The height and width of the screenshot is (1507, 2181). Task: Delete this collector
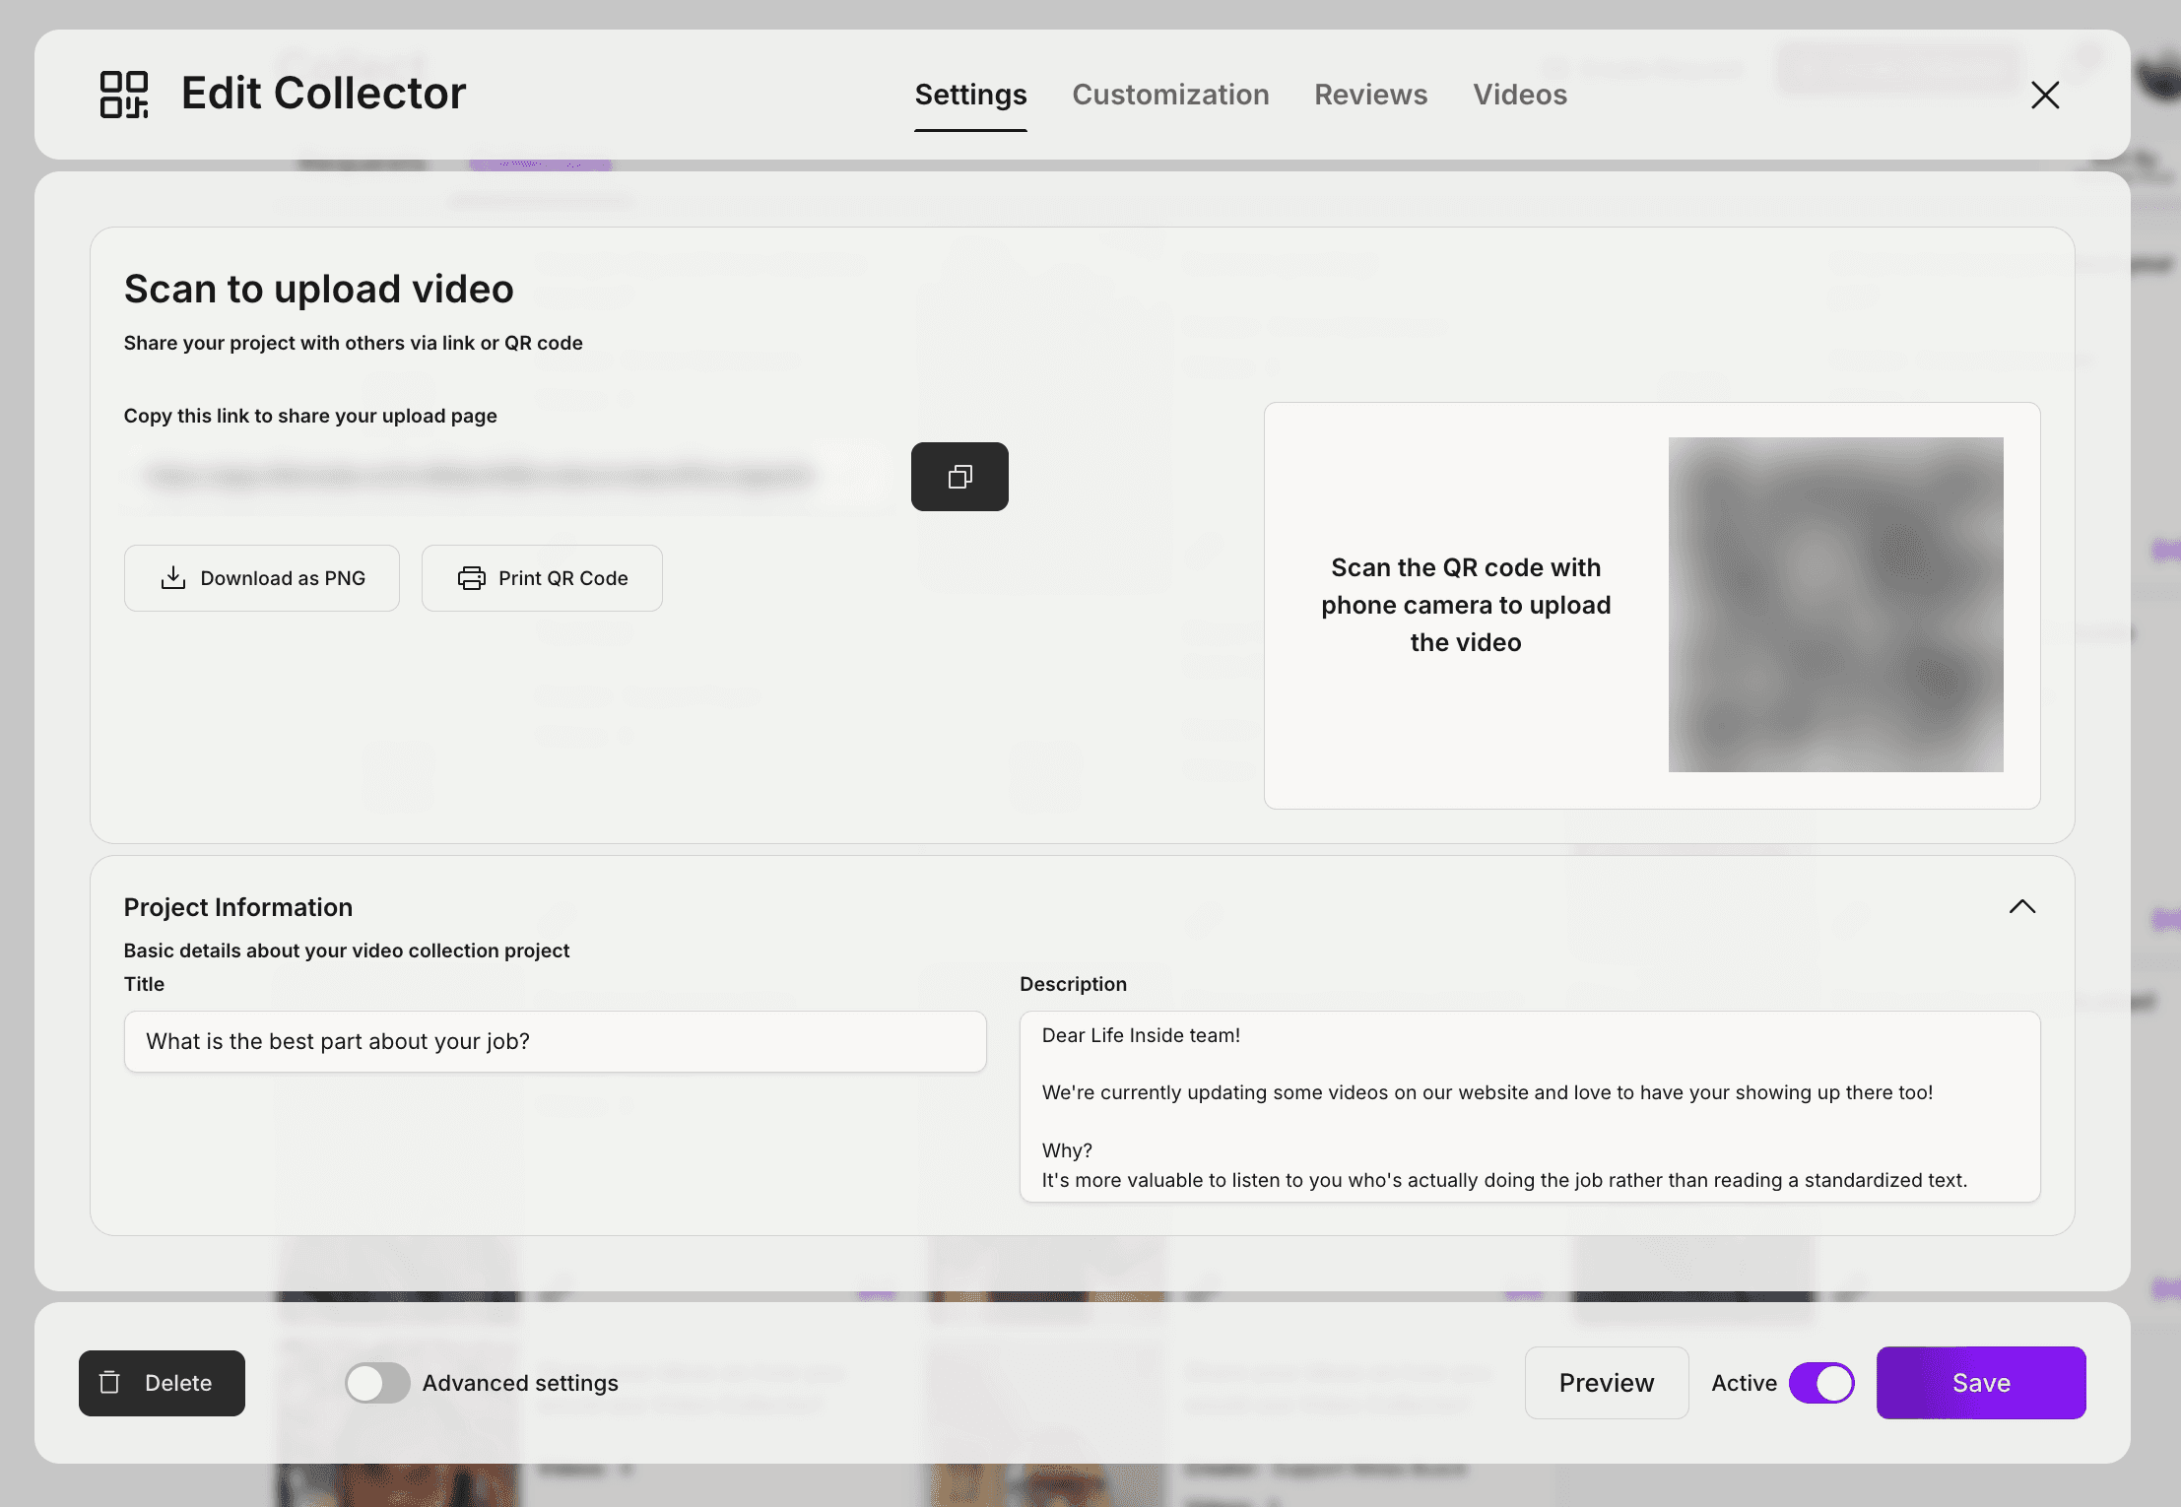(162, 1383)
